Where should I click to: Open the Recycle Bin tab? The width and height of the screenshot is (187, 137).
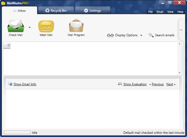pyautogui.click(x=56, y=10)
